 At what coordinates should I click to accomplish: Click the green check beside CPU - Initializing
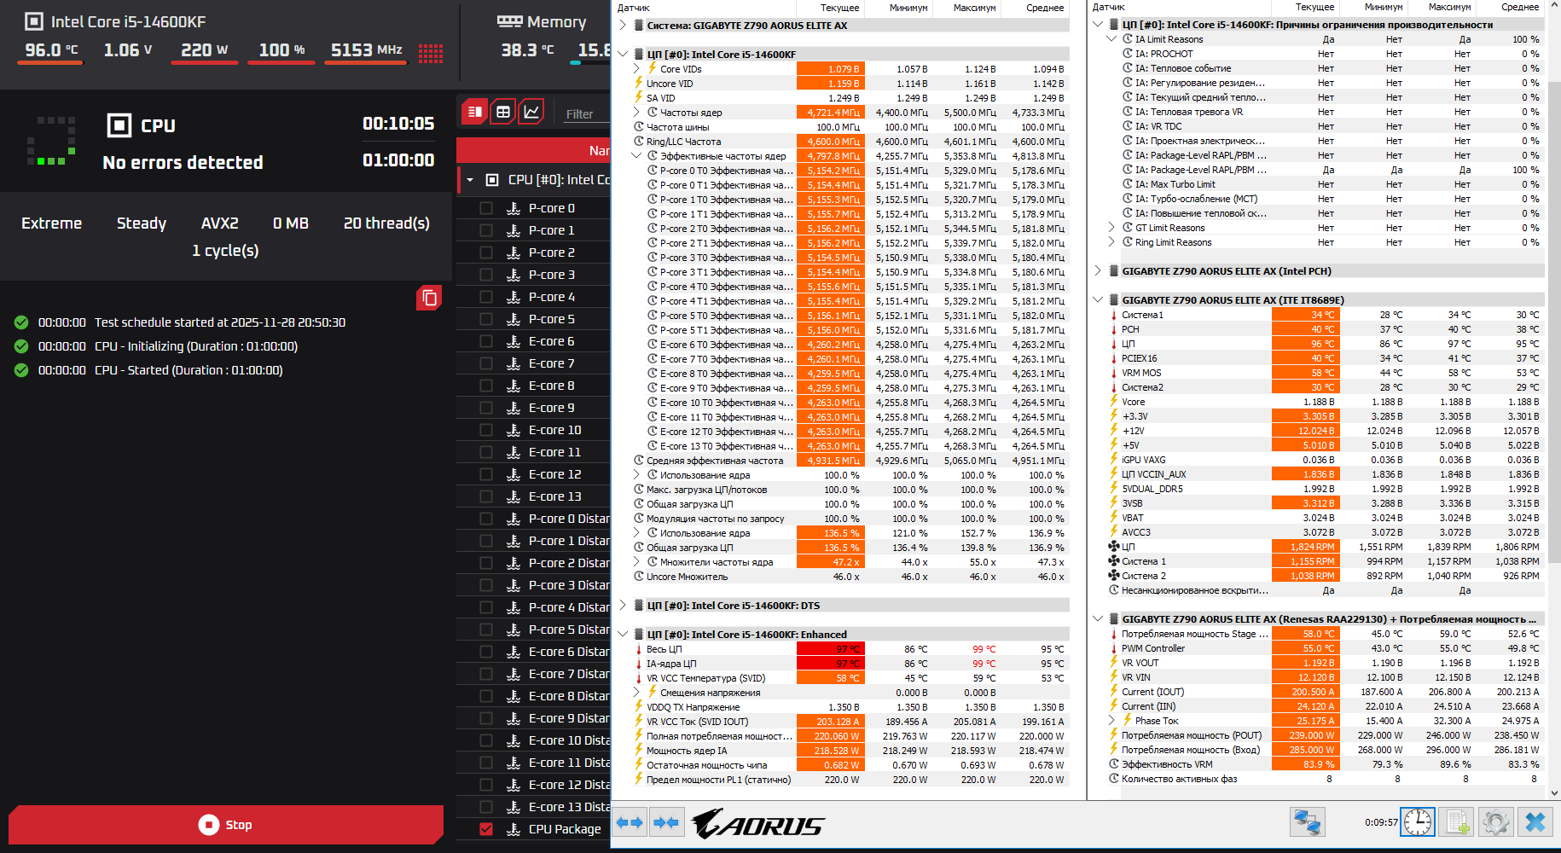[21, 346]
